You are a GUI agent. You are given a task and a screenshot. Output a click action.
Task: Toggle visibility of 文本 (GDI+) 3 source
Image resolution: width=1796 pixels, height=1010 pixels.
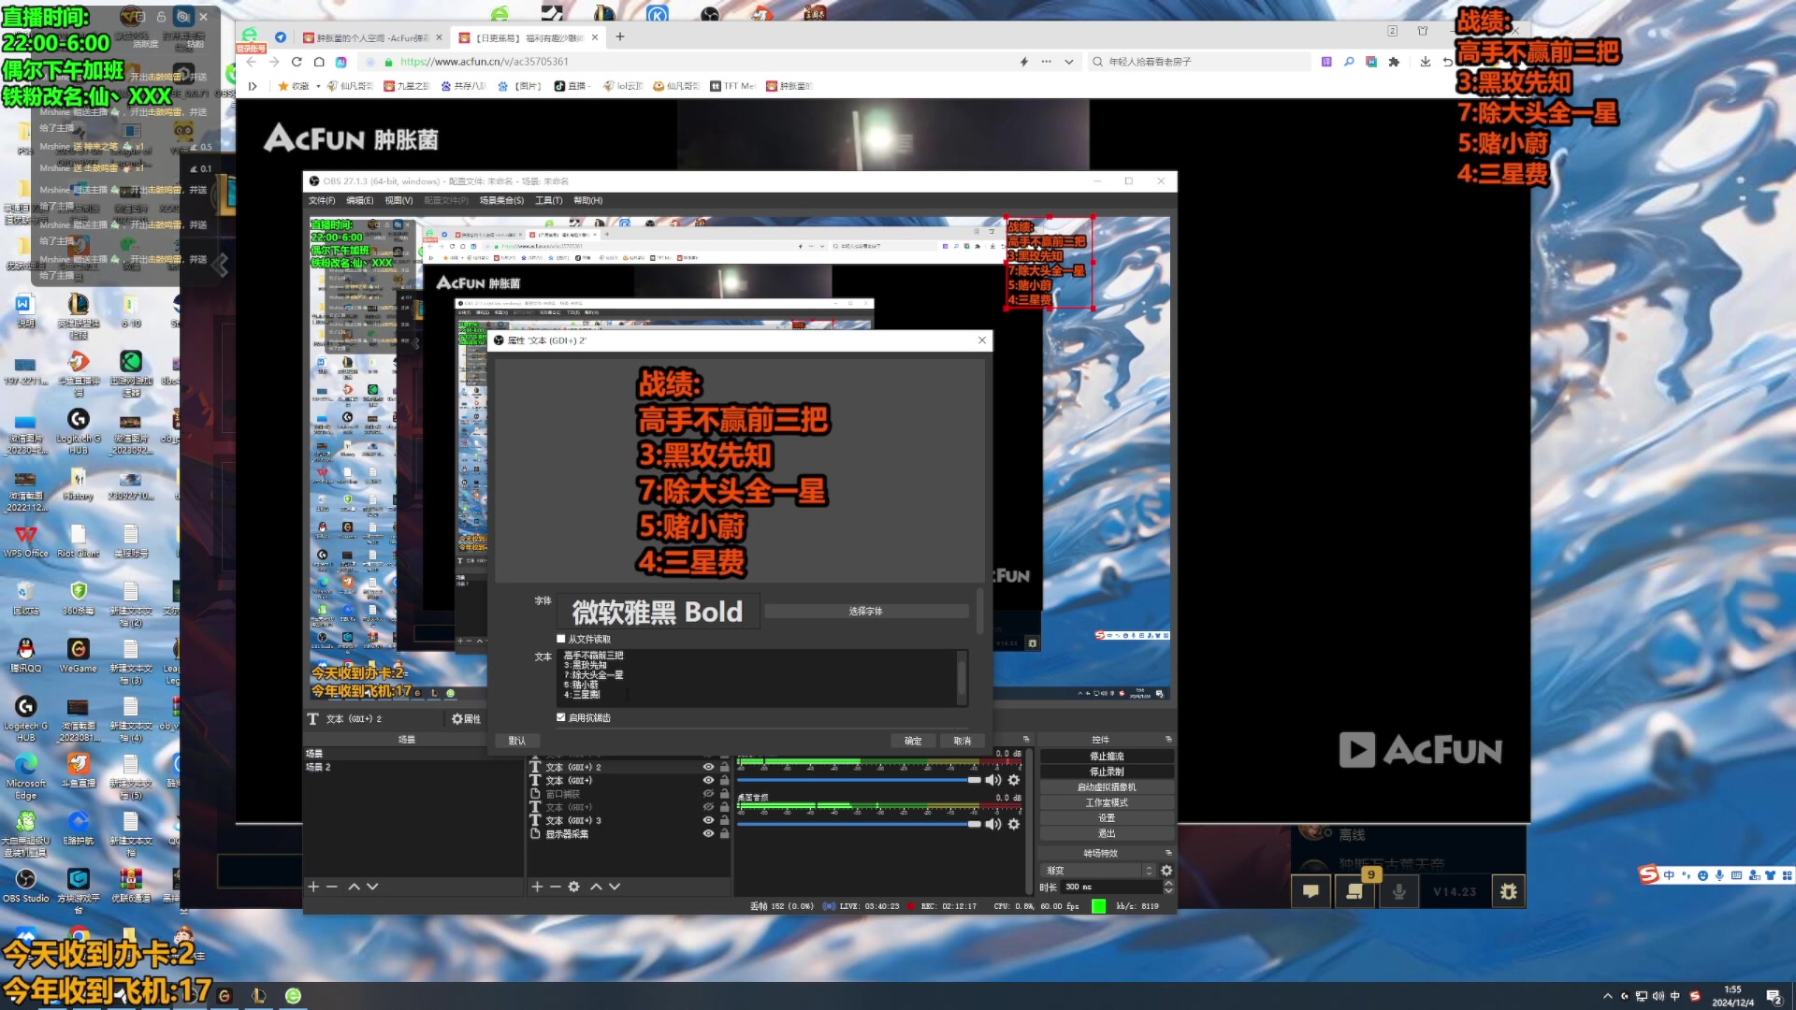click(708, 820)
